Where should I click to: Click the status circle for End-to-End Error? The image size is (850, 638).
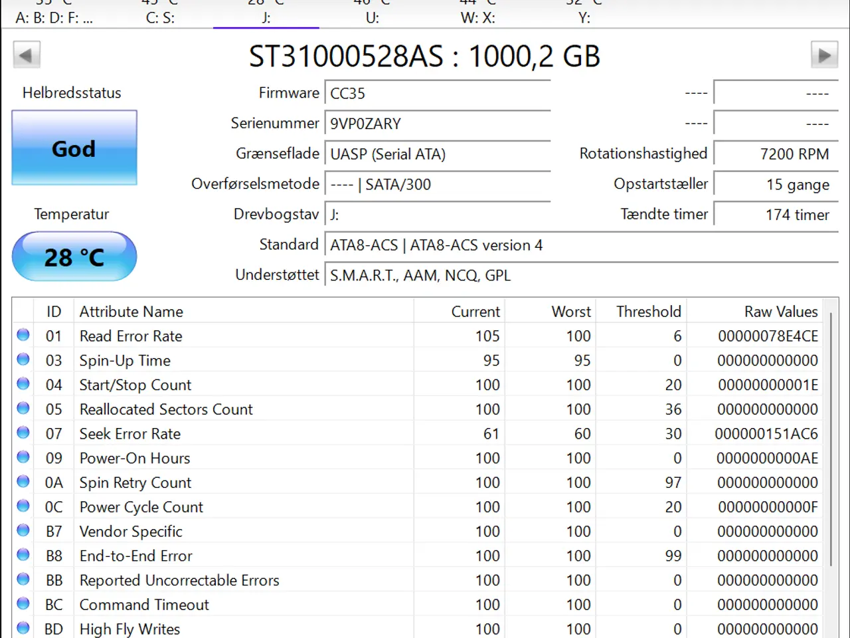pyautogui.click(x=23, y=555)
